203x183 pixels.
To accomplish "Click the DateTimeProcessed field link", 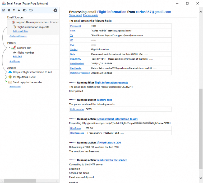I will [x=80, y=73].
